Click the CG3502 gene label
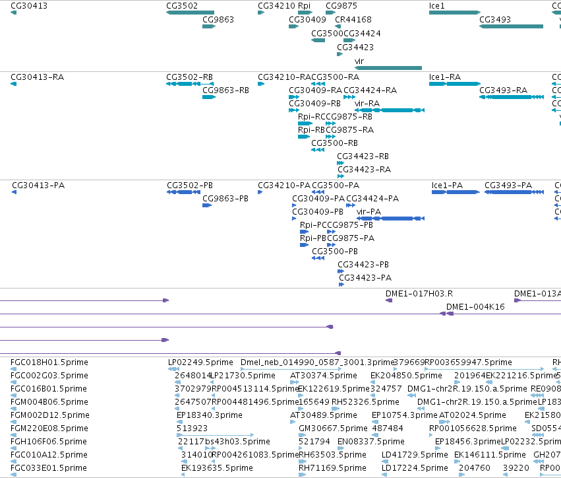The width and height of the screenshot is (561, 478). pyautogui.click(x=182, y=6)
